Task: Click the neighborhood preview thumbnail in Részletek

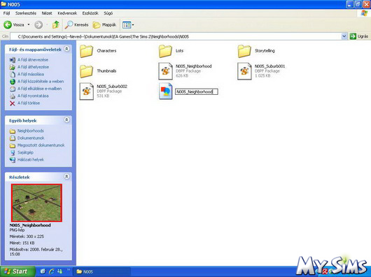Action: [36, 203]
